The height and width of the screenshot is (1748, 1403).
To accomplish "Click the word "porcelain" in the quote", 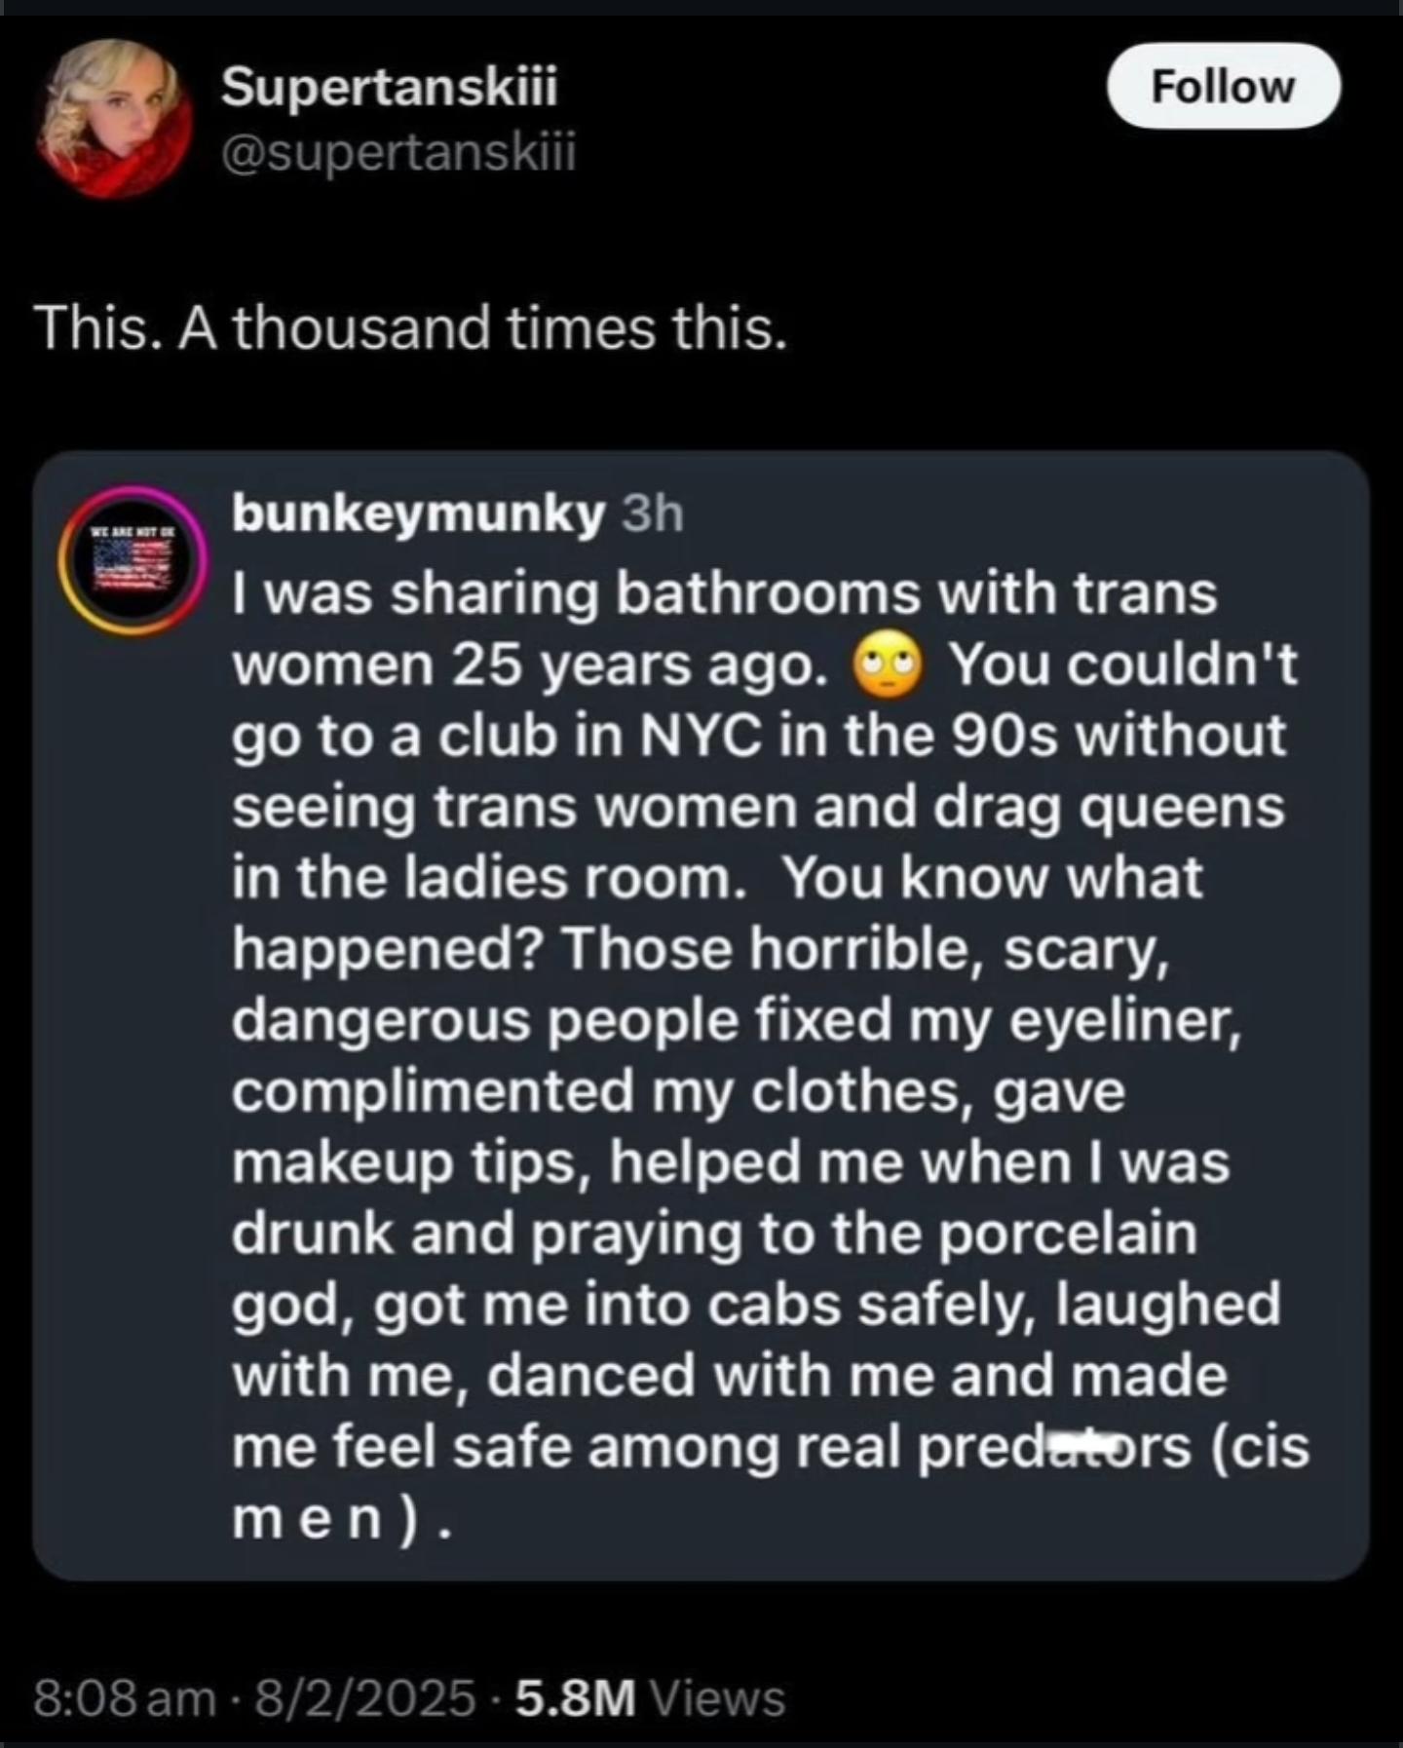I will click(1068, 1234).
